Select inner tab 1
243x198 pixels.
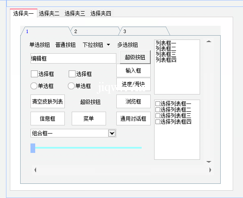click(x=46, y=31)
